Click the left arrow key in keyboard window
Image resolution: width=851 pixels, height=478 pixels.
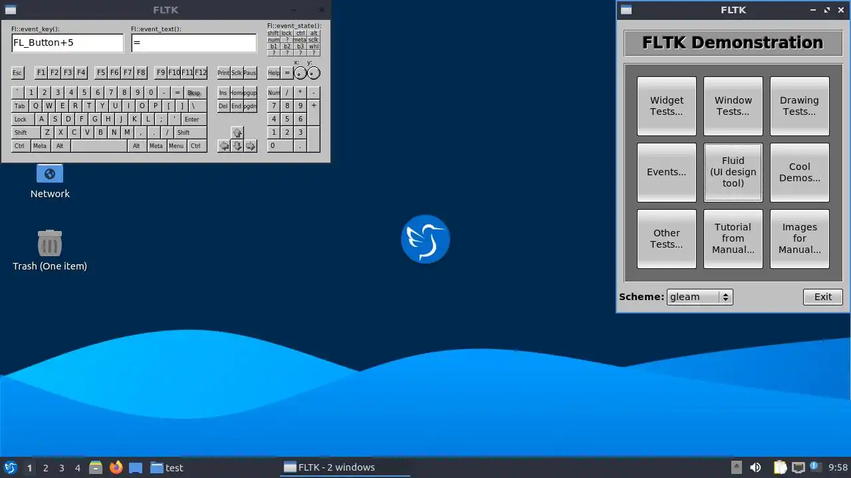pos(224,146)
